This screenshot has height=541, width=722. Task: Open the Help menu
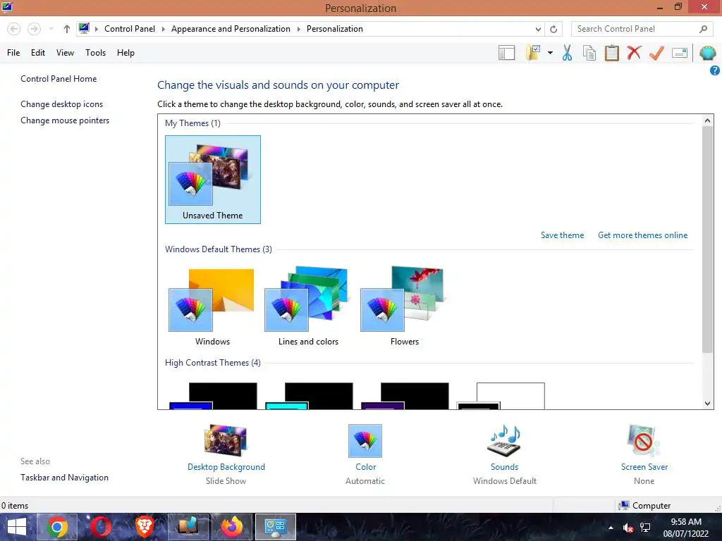tap(126, 53)
